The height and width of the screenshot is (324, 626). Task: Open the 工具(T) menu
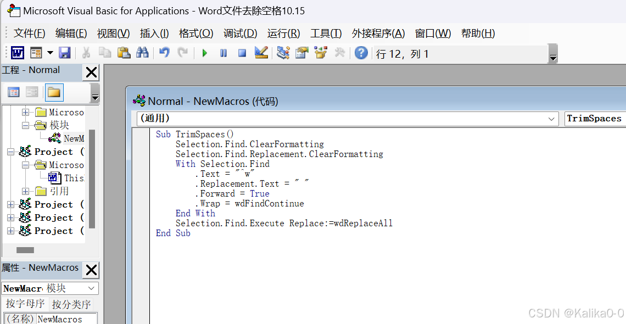pos(326,33)
